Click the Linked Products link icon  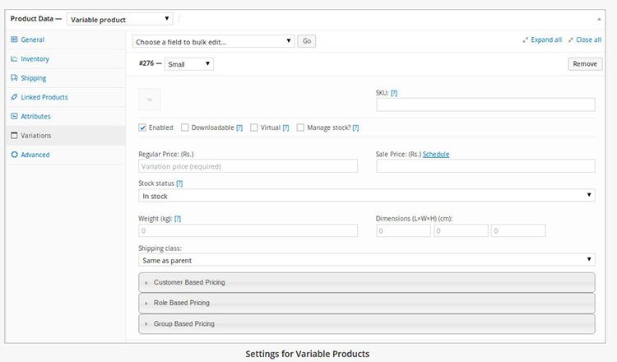click(14, 97)
